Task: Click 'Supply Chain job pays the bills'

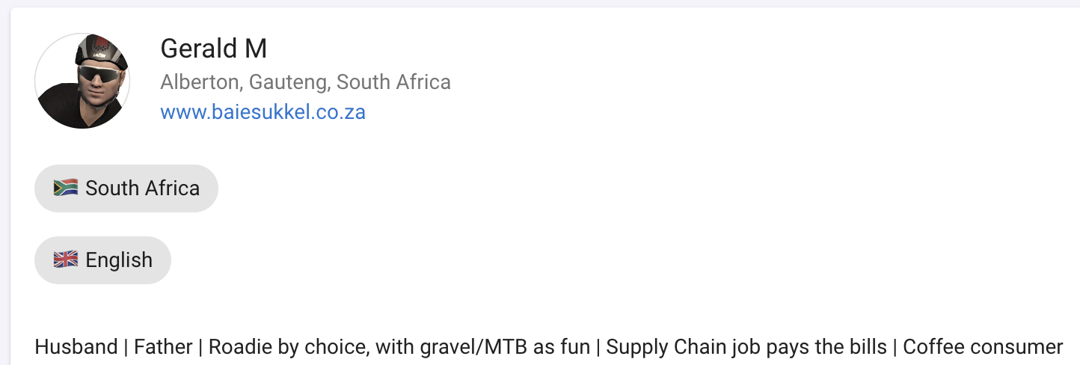Action: (x=746, y=347)
